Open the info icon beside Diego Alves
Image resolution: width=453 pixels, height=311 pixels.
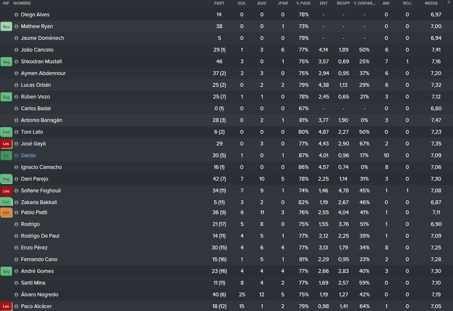(16, 15)
